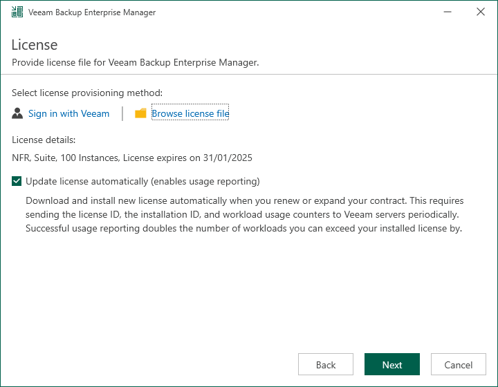The height and width of the screenshot is (387, 498).
Task: Click the Veeam Backup Enterprise Manager window title
Action: [92, 12]
